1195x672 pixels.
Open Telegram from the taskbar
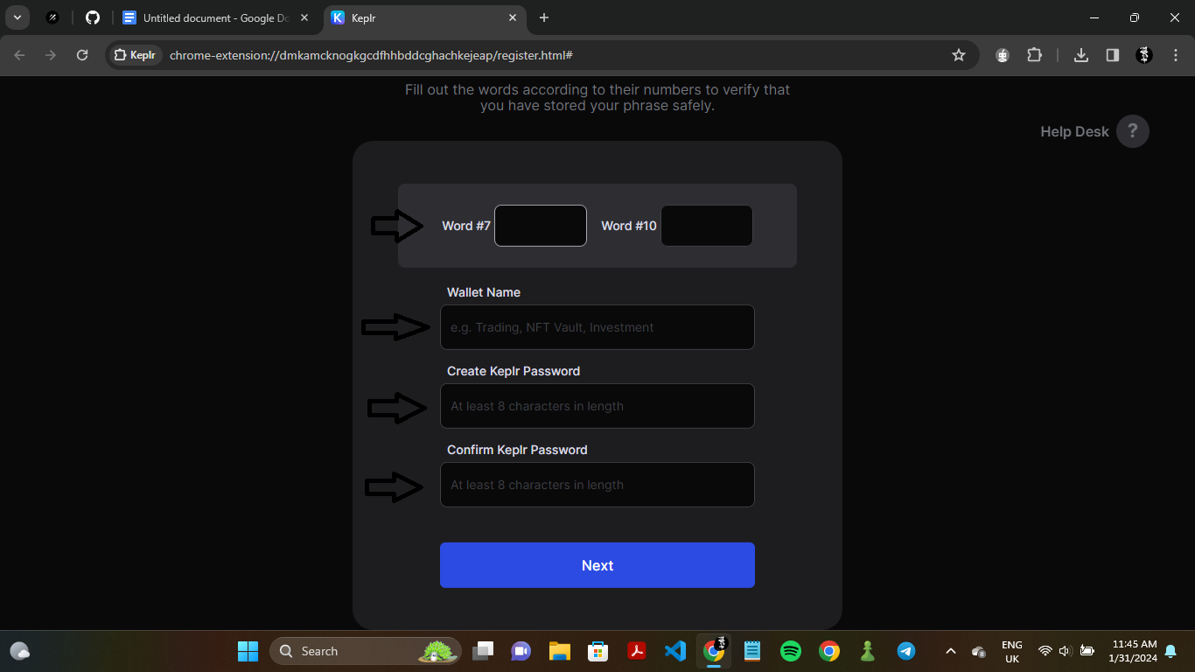click(x=906, y=651)
